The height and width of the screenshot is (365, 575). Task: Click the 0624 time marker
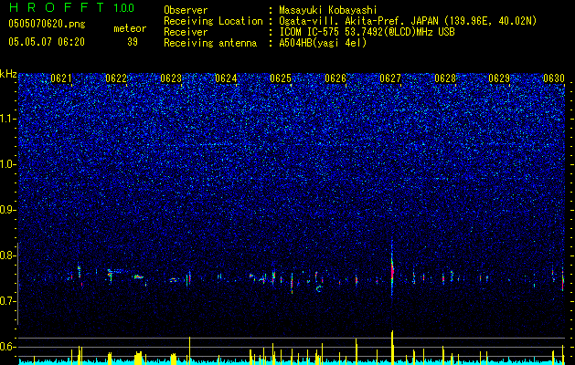point(226,78)
